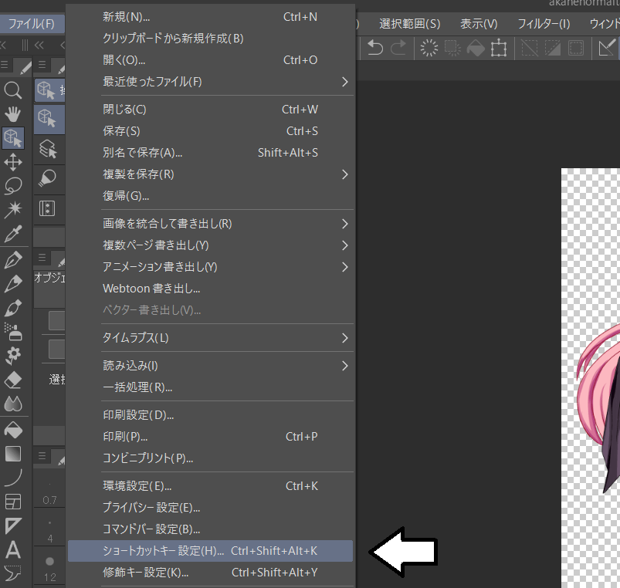Open the 選択範囲 menu in menu bar
Screen dimensions: 620x588
tap(409, 24)
